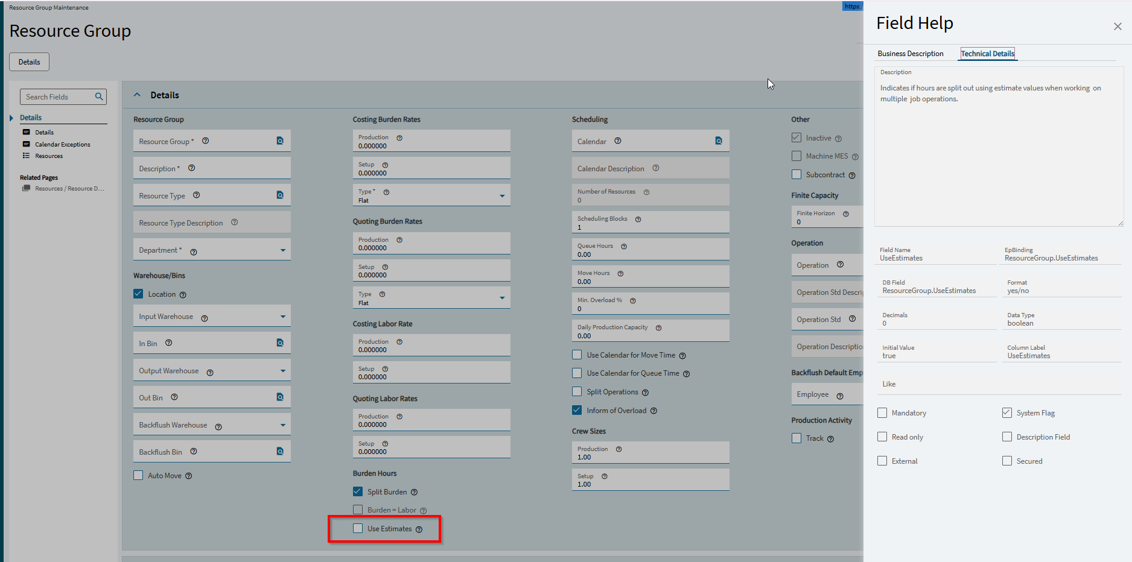Enable the Auto Move checkbox

click(138, 475)
